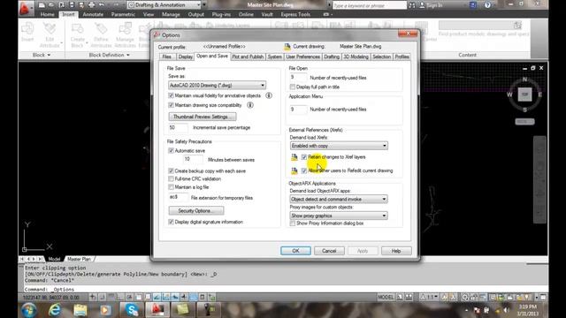
Task: Expand the Block panel in the ribbon
Action: point(42,55)
